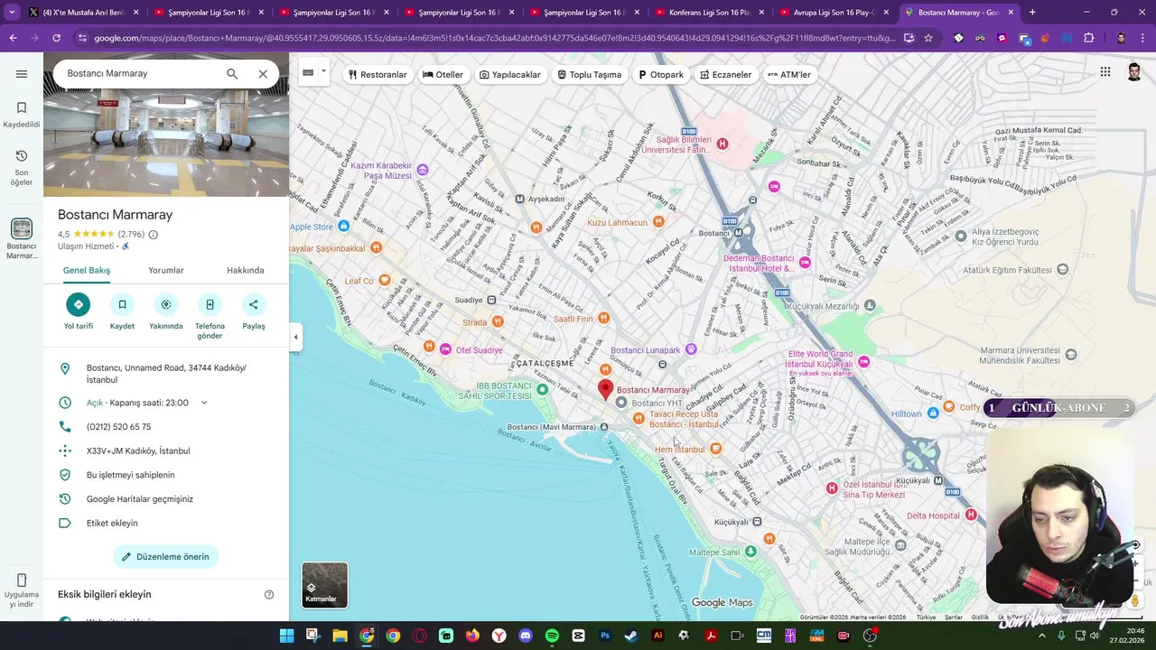1156x650 pixels.
Task: Open Spotify from the taskbar
Action: click(x=552, y=636)
